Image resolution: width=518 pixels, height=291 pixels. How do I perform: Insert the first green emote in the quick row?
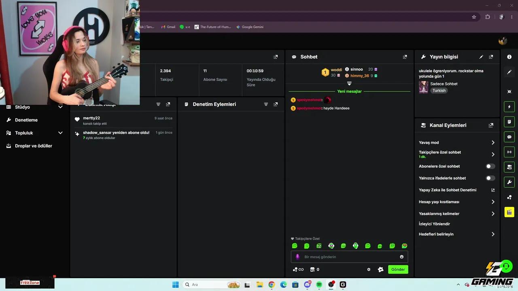click(x=295, y=246)
